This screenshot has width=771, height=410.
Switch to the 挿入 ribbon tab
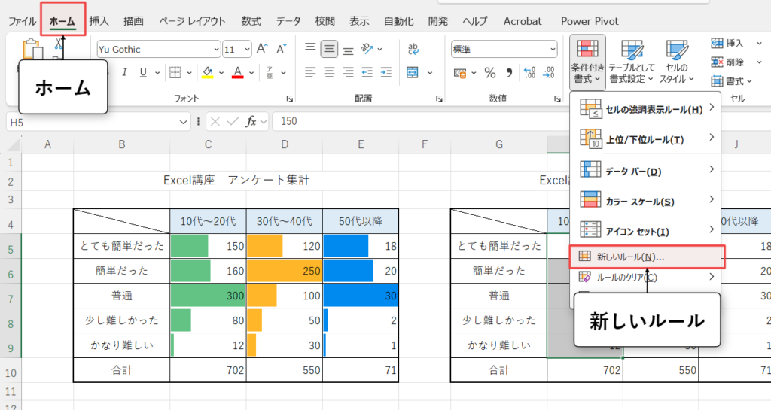[99, 21]
